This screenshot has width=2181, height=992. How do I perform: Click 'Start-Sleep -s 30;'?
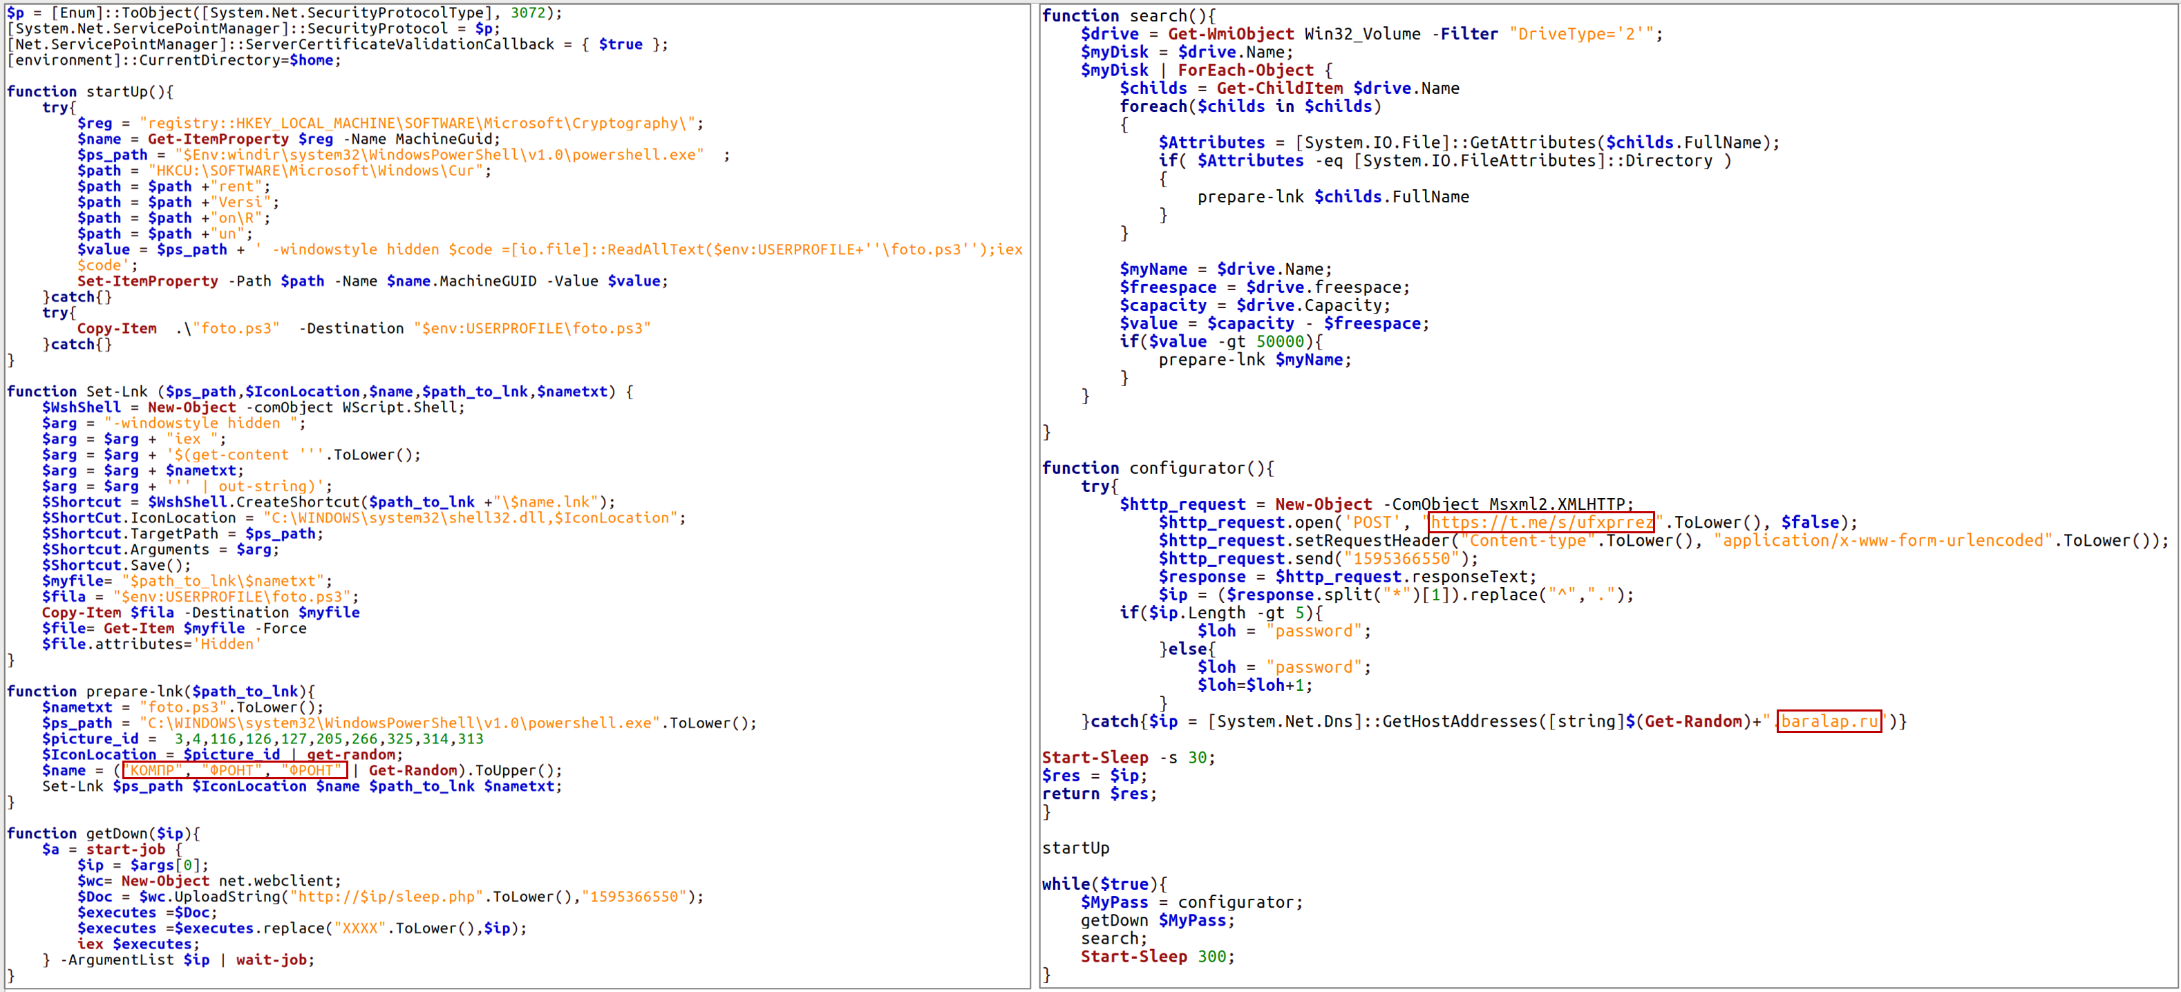(x=1129, y=758)
